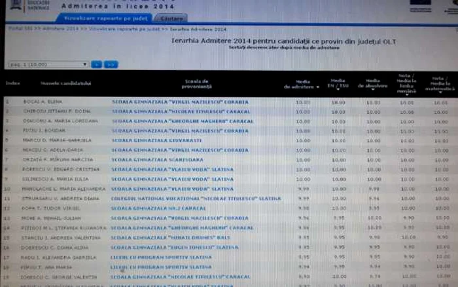Open Liceul cu Program Sportiv link in row 17

[161, 258]
